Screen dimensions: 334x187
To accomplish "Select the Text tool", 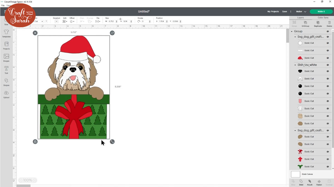I will click(6, 70).
